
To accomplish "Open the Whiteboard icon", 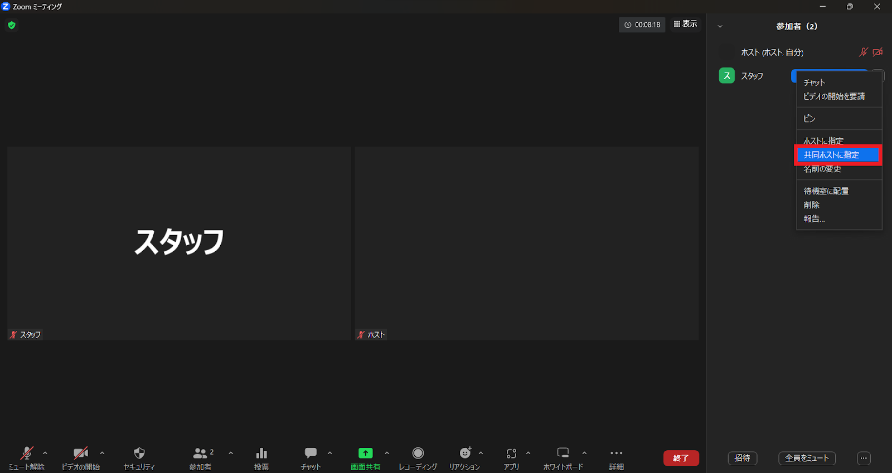I will 563,454.
